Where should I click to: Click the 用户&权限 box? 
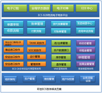coord(68,79)
